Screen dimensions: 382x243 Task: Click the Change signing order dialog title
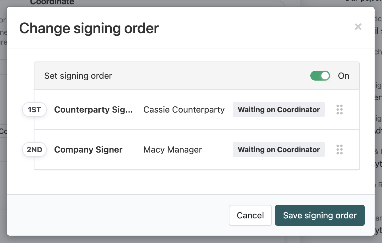click(89, 28)
